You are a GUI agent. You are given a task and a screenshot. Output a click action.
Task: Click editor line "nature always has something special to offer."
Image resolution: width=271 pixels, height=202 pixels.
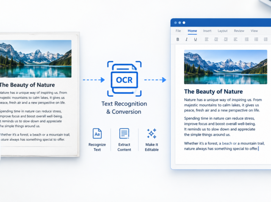click(221, 148)
